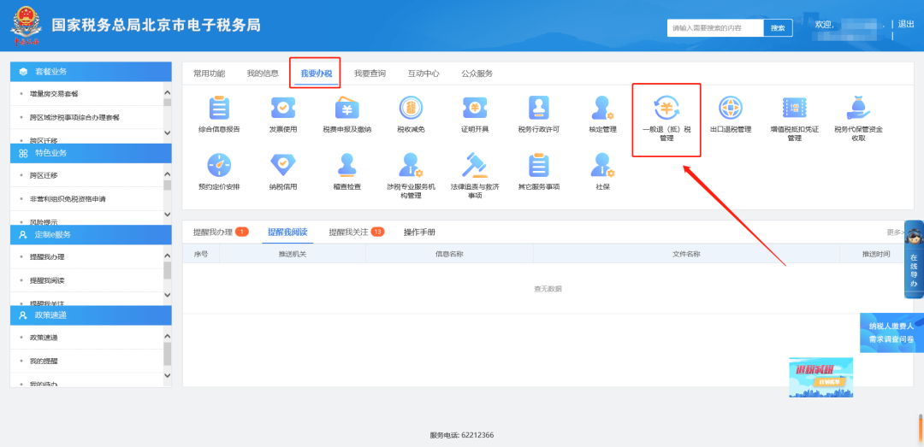Open 非营利组织免税资格申请 item
Viewport: 924px width, 447px height.
[x=68, y=199]
